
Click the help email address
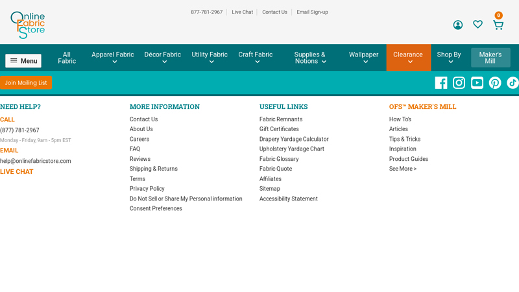click(x=36, y=161)
